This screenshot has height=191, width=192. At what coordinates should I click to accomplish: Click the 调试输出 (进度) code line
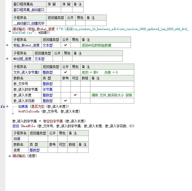tap(24, 156)
